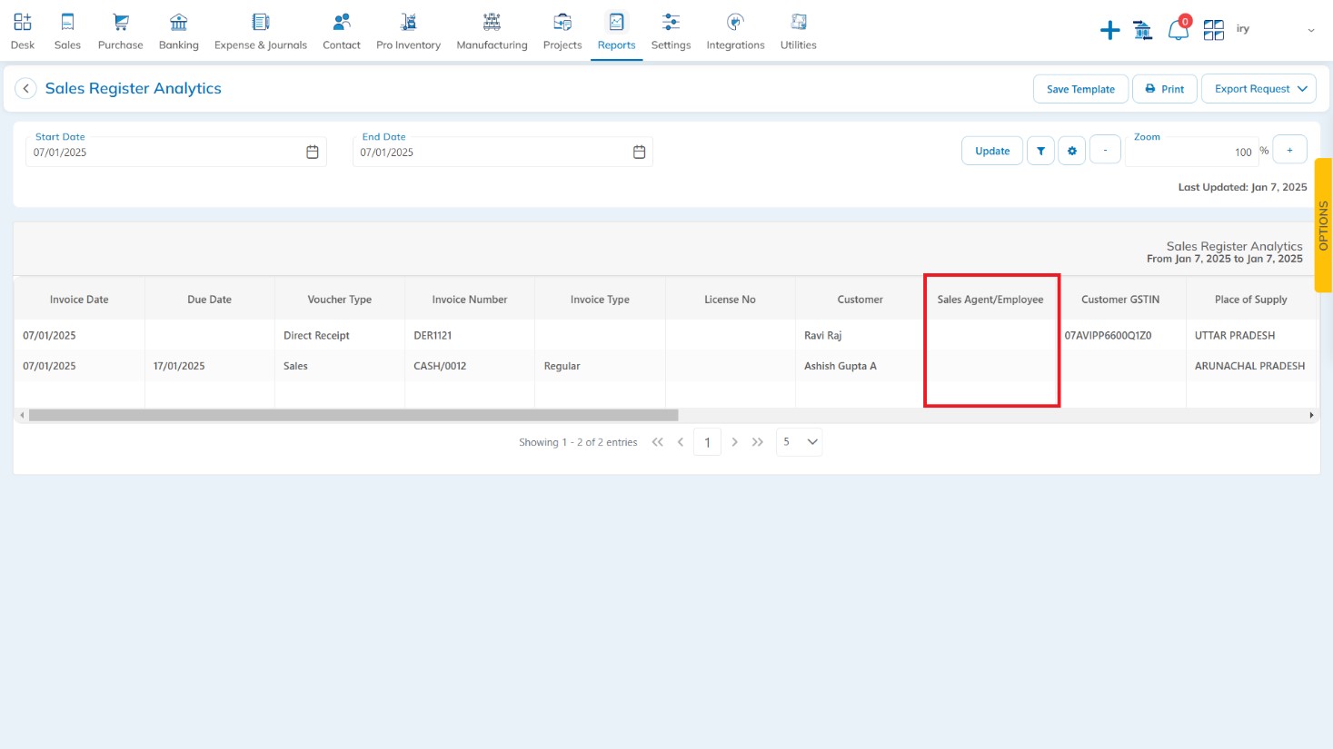Open the End Date calendar picker
Viewport: 1333px width, 749px height.
coord(640,152)
